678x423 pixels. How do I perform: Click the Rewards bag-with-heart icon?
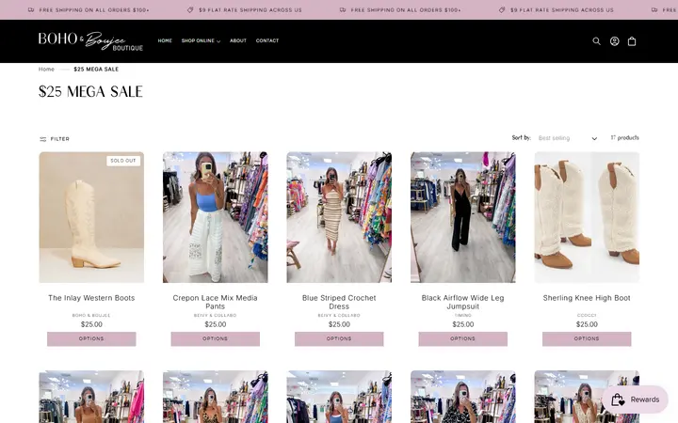[618, 399]
